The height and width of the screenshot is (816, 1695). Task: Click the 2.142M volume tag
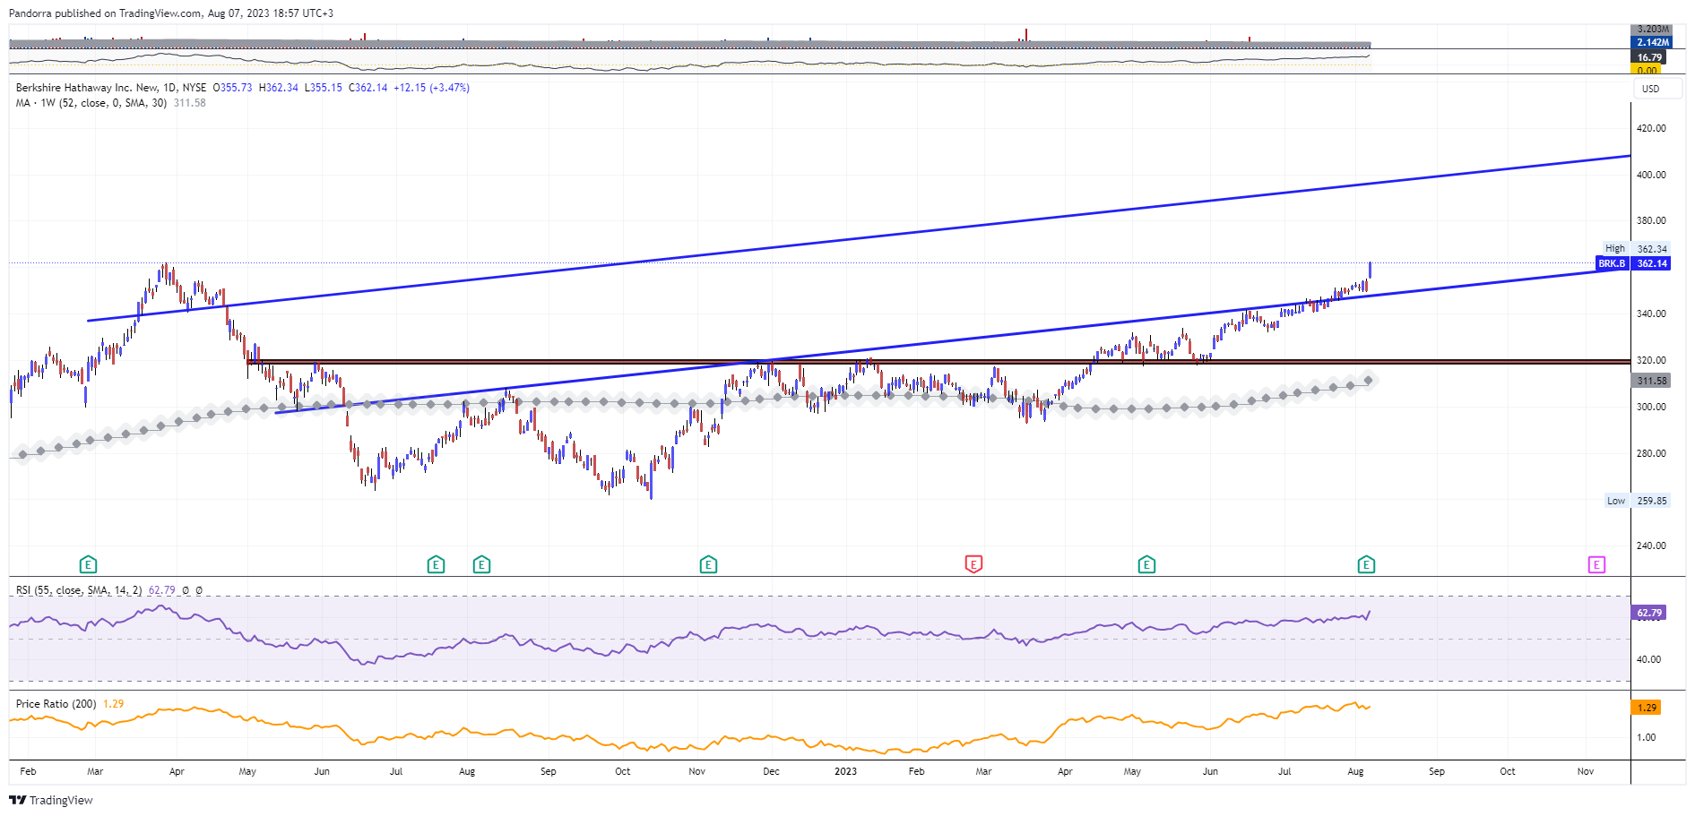pyautogui.click(x=1653, y=42)
